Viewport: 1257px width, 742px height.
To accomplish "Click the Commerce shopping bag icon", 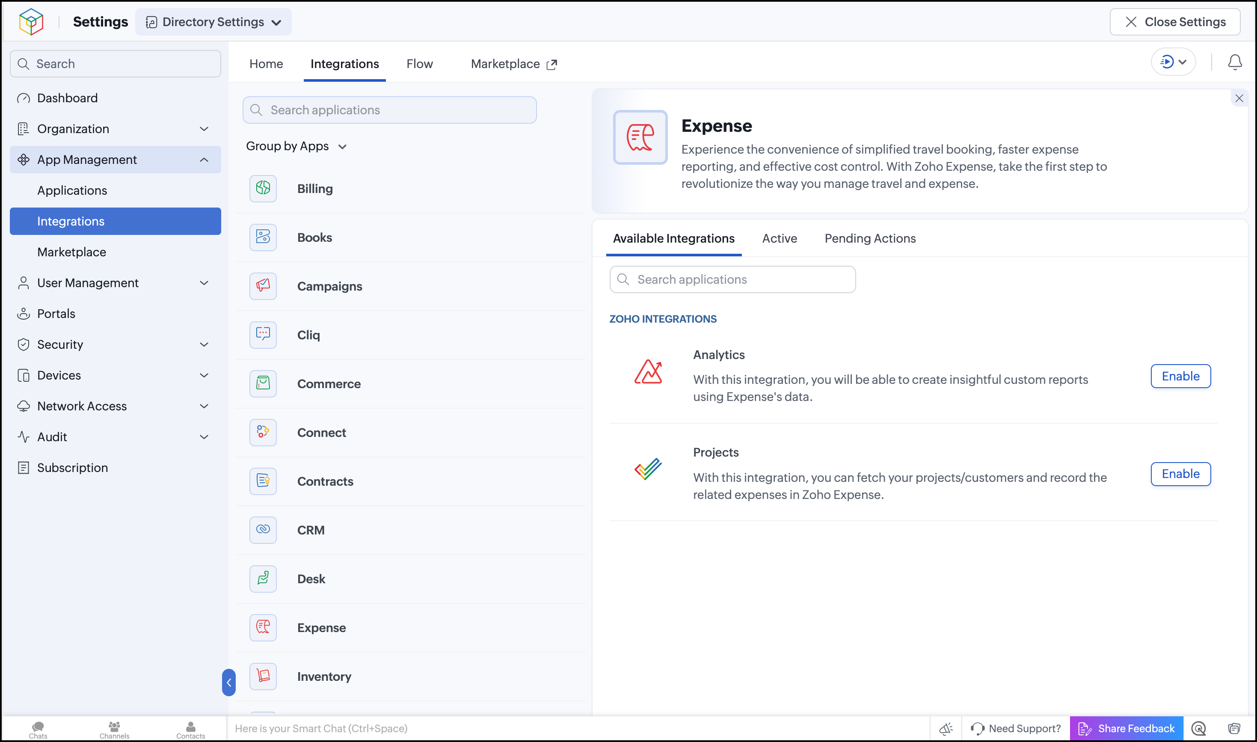I will click(263, 383).
